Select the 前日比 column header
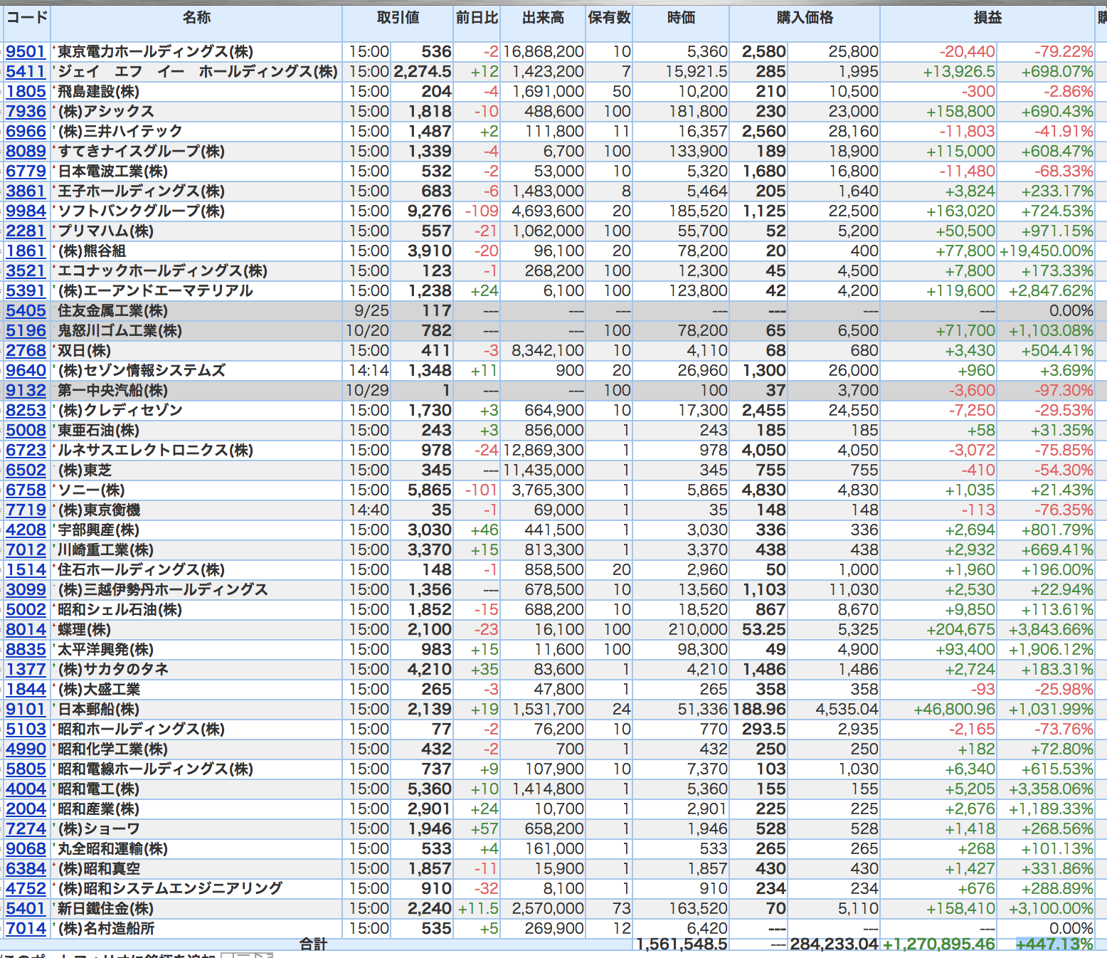This screenshot has width=1107, height=958. pos(477,18)
